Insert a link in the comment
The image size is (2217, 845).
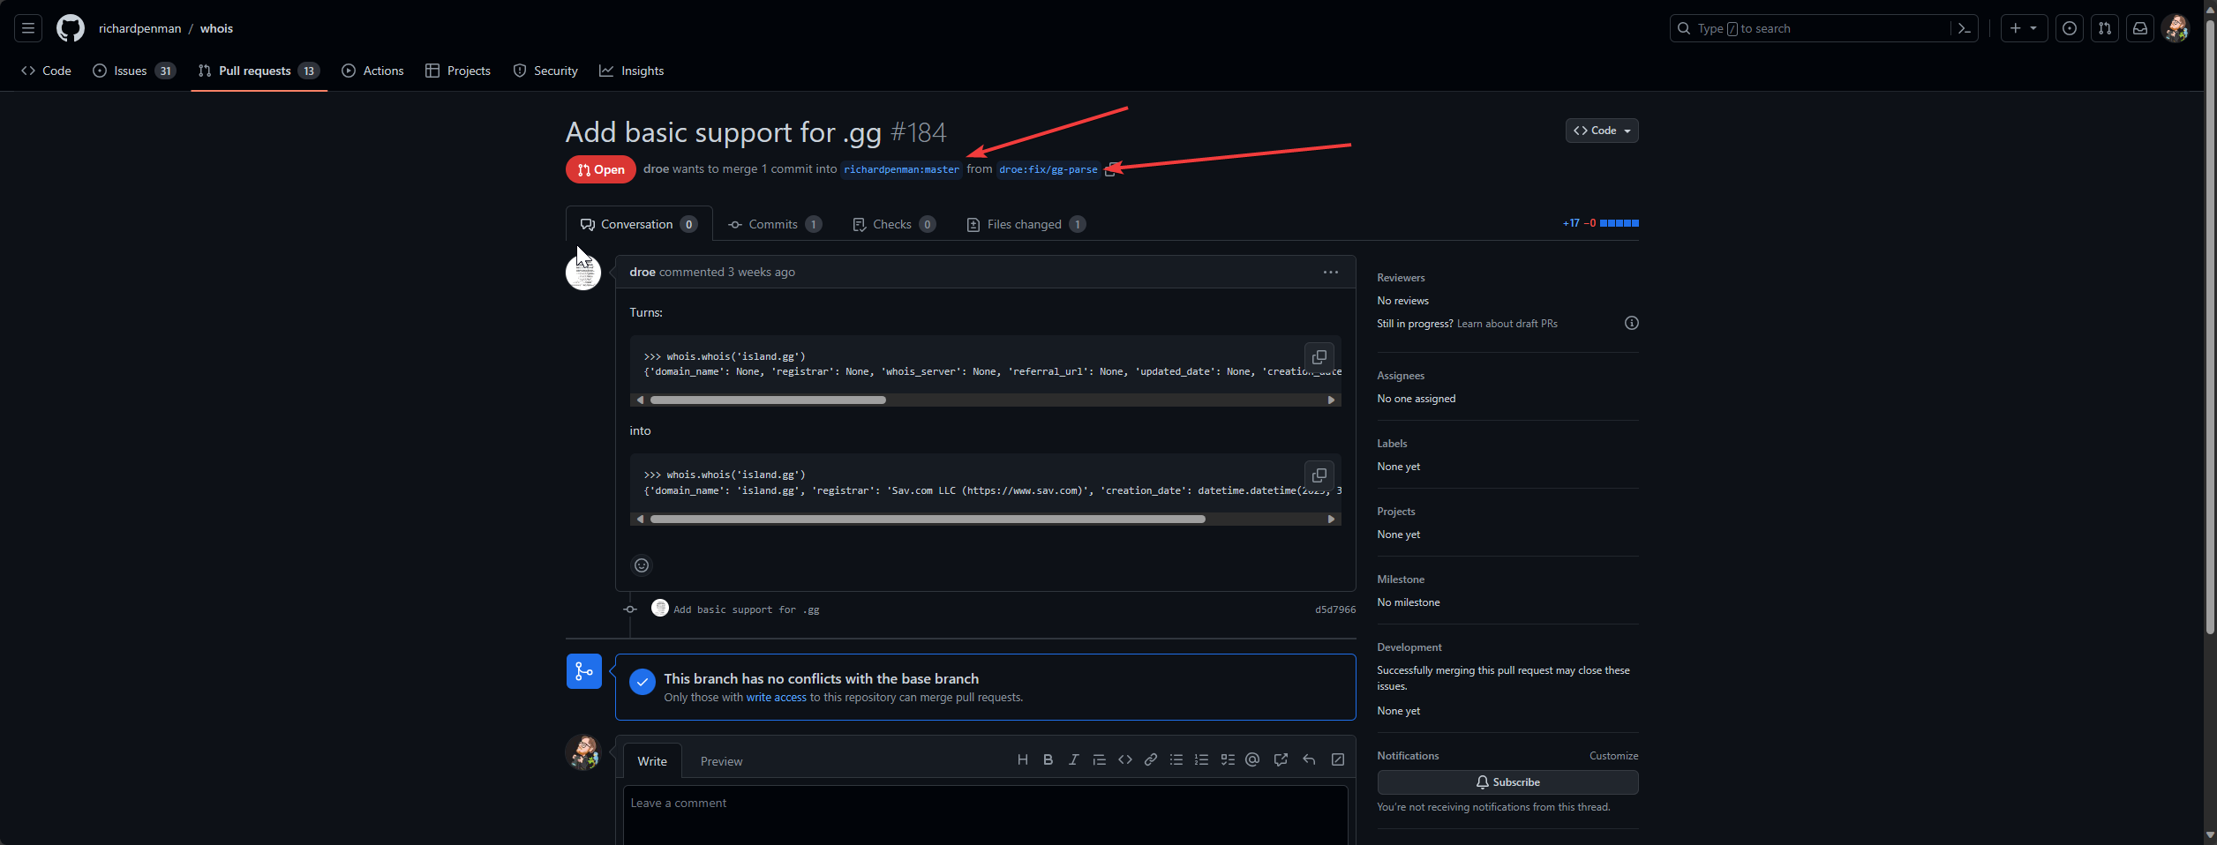point(1150,759)
